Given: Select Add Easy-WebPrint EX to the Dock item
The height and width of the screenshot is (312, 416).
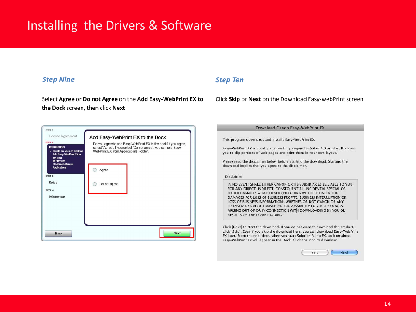Looking at the screenshot, I should 67,156.
